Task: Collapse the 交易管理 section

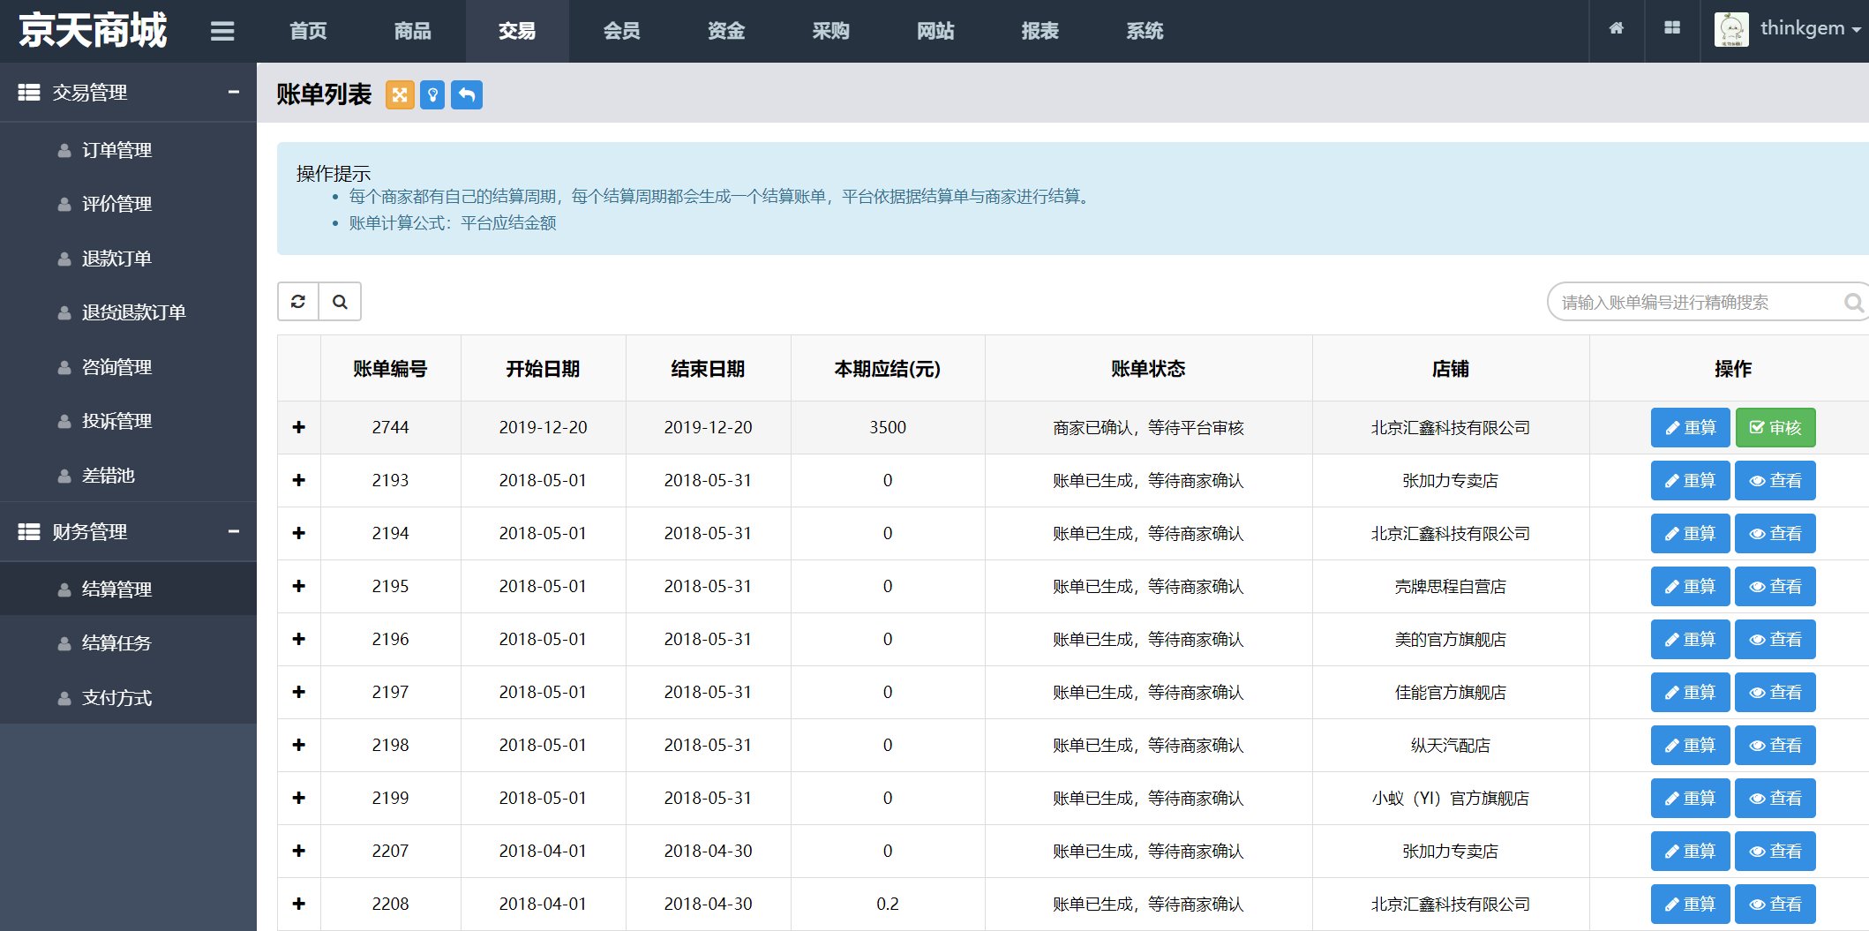Action: tap(234, 92)
